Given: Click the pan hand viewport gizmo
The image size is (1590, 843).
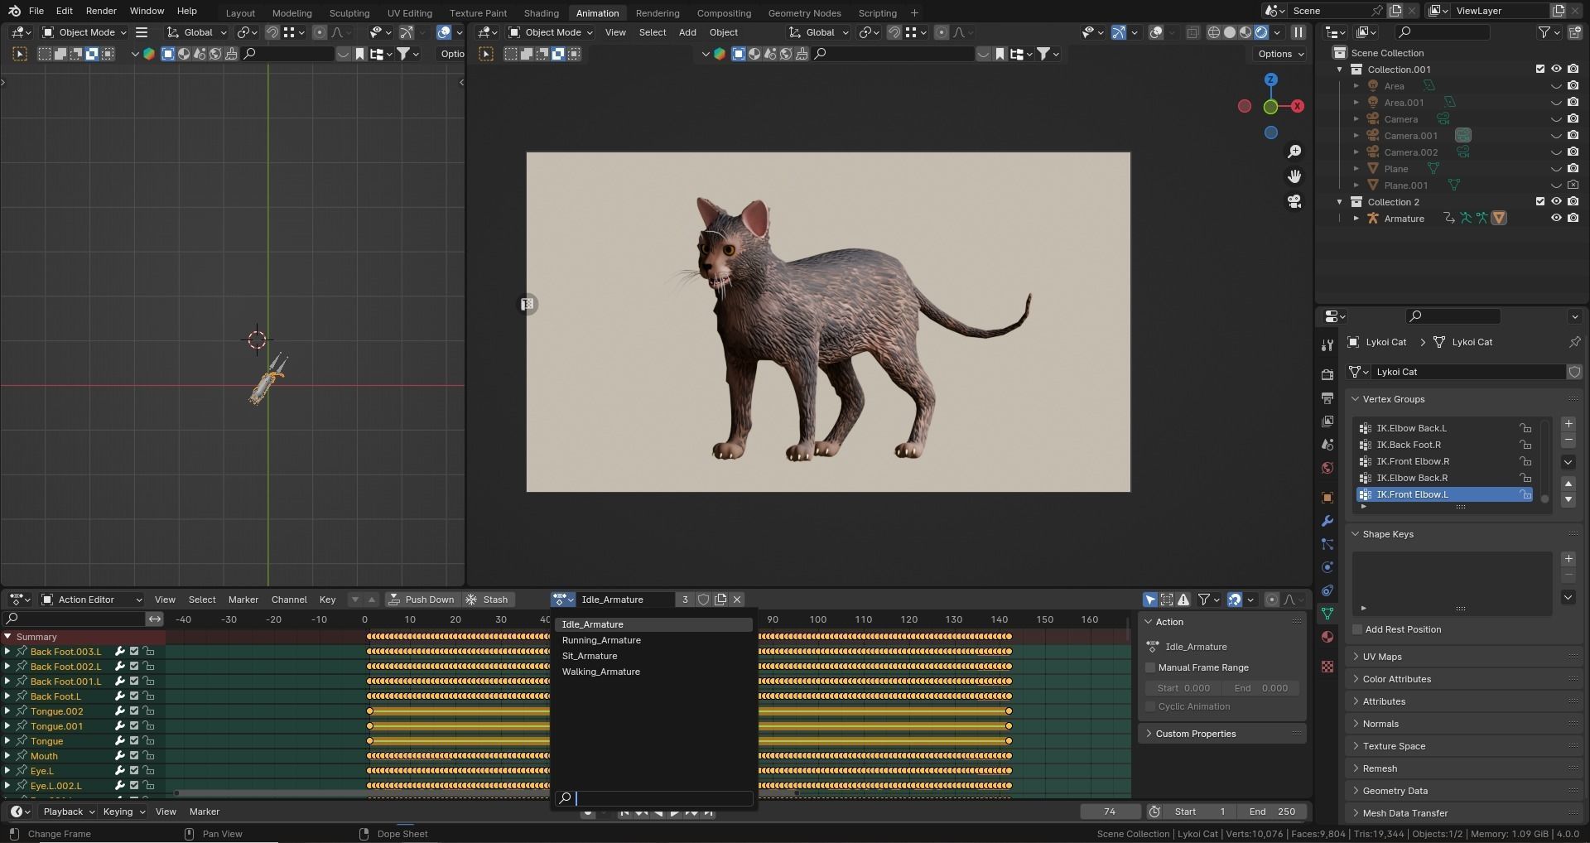Looking at the screenshot, I should (1294, 176).
